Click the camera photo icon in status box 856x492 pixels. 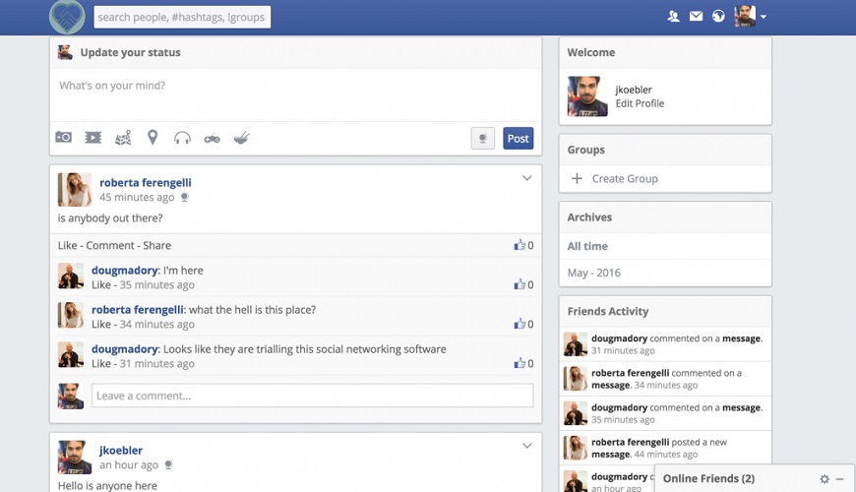pos(64,138)
